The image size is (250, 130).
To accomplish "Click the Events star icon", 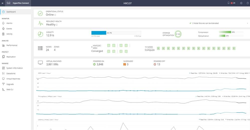I will tap(3, 29).
